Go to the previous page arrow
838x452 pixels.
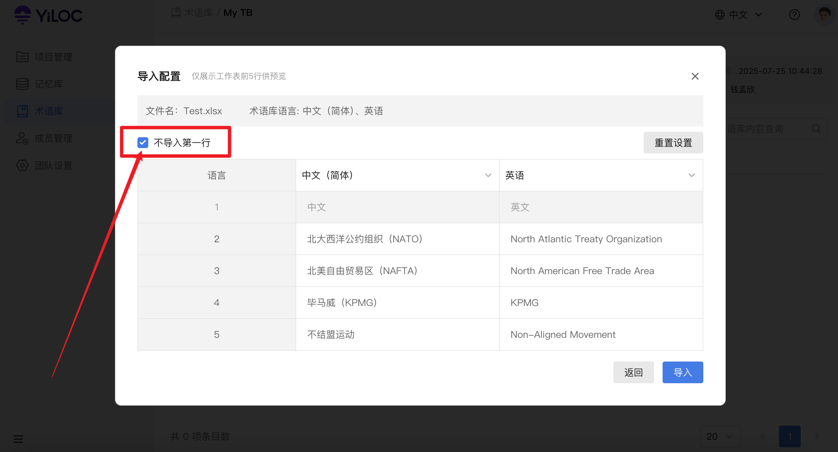pos(763,436)
